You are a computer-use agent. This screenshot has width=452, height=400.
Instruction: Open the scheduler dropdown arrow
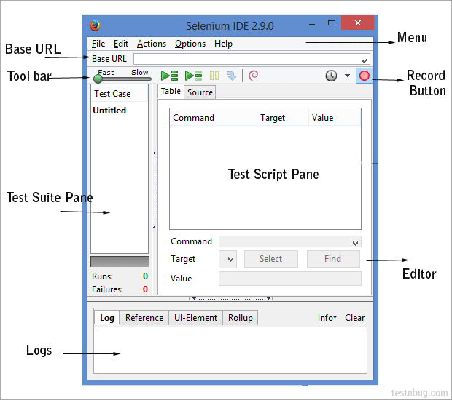[x=347, y=76]
